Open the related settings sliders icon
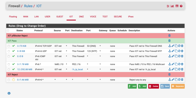 click(168, 6)
